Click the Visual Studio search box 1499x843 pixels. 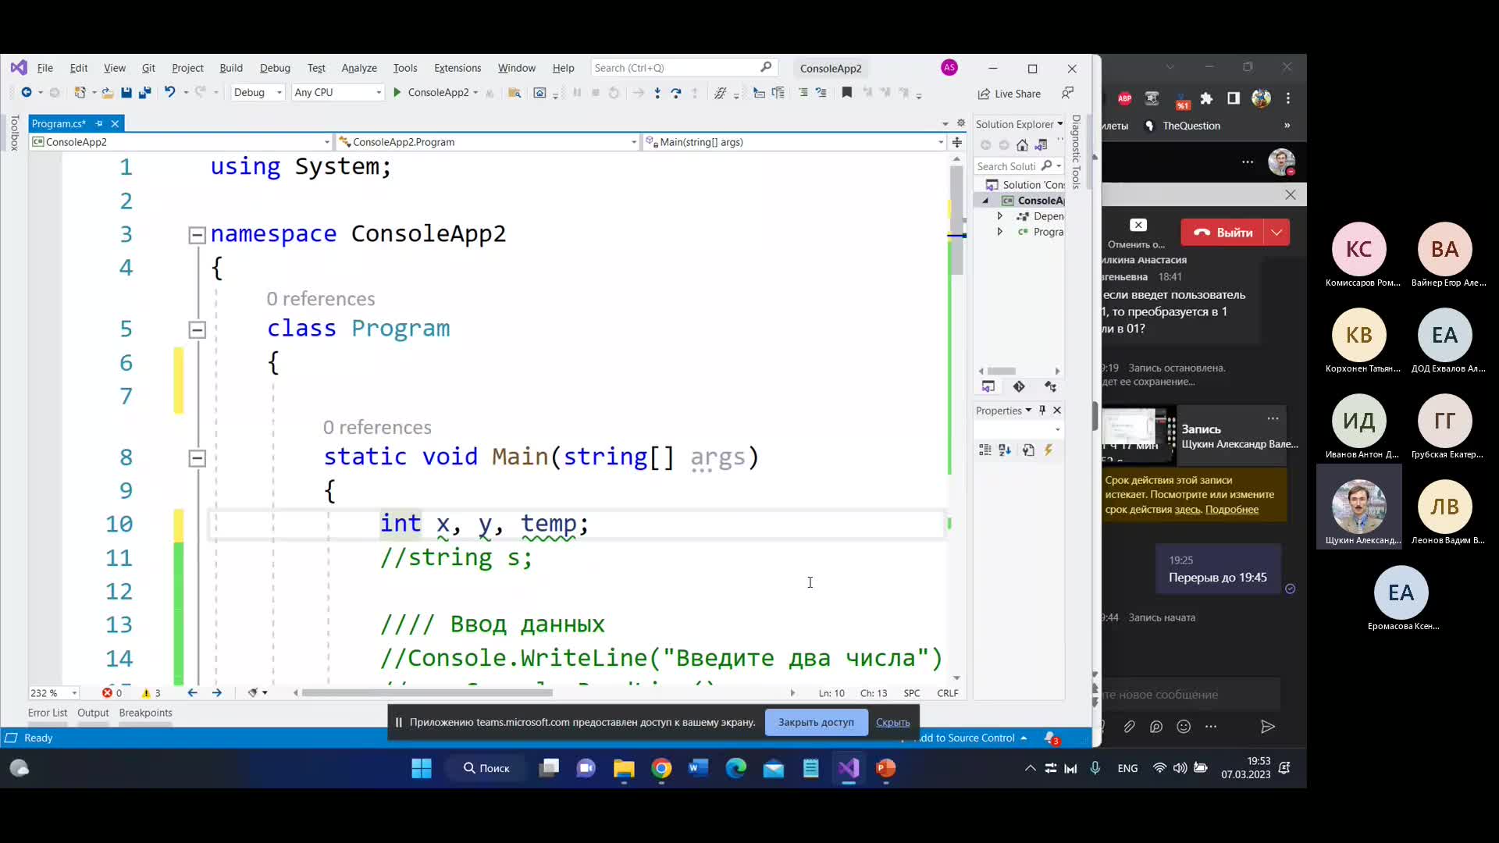click(683, 68)
